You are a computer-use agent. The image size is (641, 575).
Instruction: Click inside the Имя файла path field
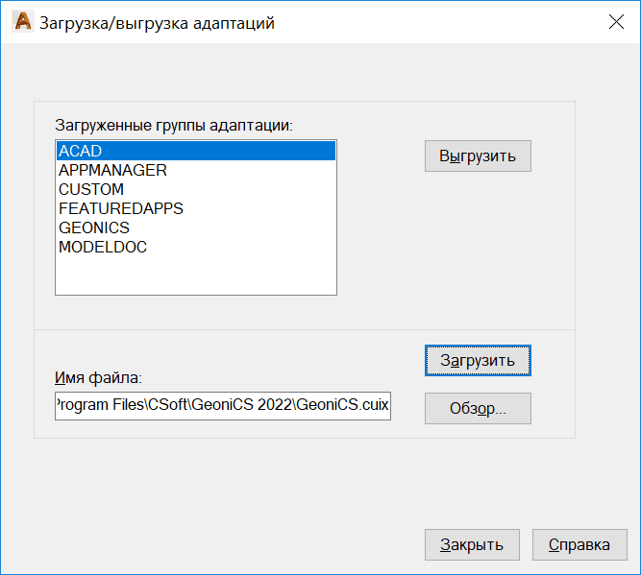coord(223,406)
